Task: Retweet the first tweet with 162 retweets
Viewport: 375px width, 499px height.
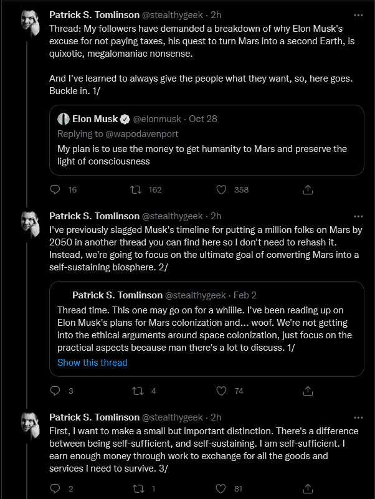Action: point(136,189)
